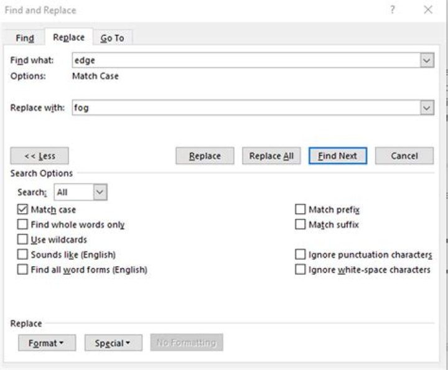Enable Ignore punctuation characters

click(300, 254)
